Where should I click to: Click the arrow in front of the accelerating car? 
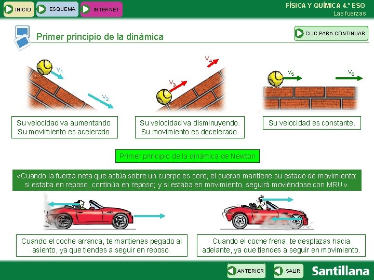[149, 216]
